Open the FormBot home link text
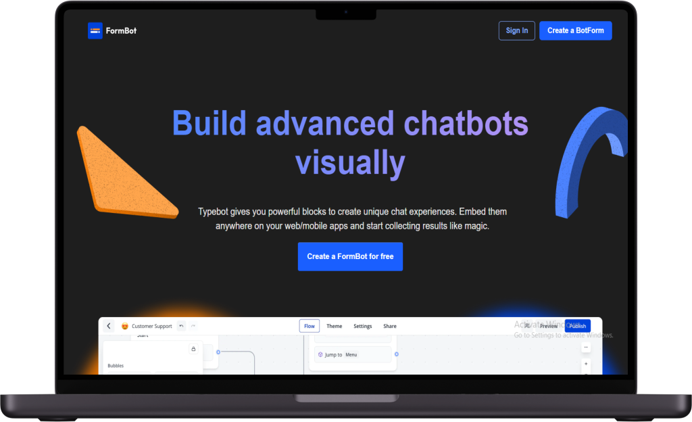692x422 pixels. pyautogui.click(x=121, y=31)
